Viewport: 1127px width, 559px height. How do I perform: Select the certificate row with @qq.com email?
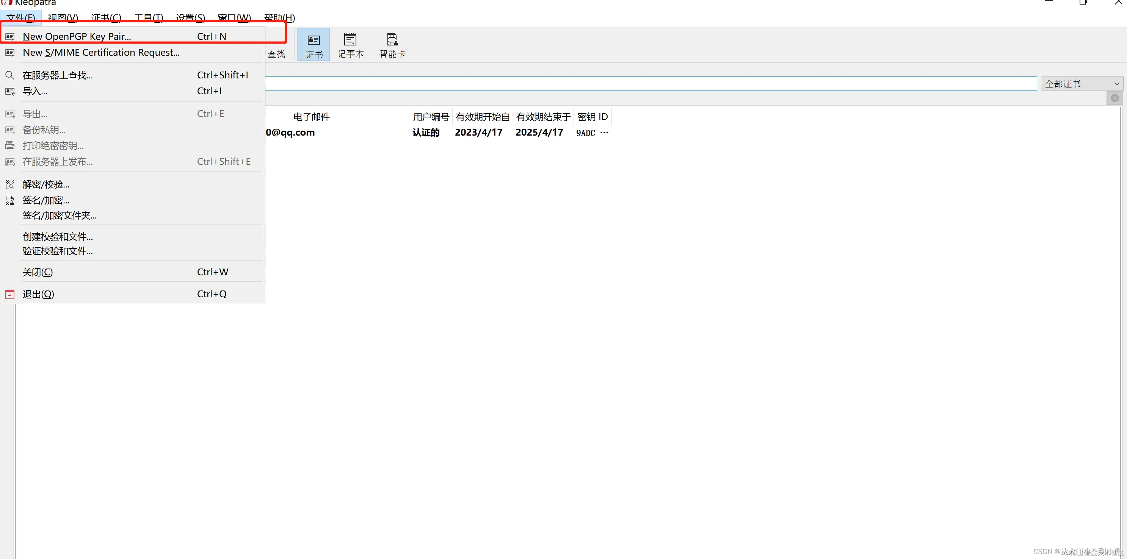point(437,133)
